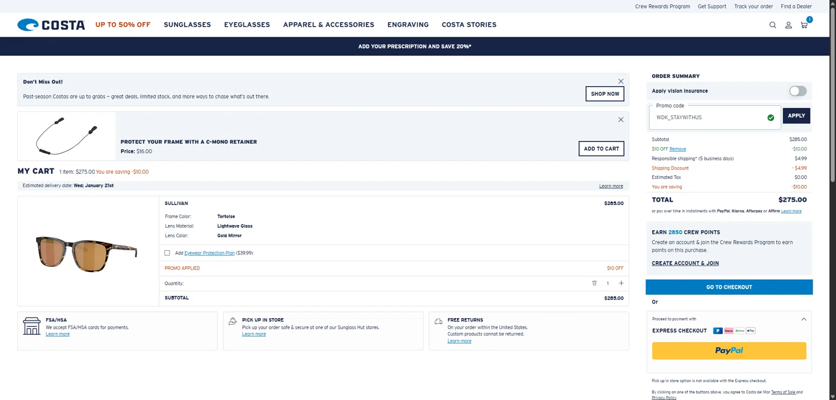Viewport: 836px width, 400px height.
Task: Click the Tortoise frame color value
Action: pos(226,216)
